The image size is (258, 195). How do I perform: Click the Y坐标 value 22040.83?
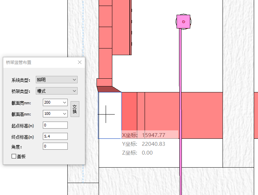click(x=153, y=144)
